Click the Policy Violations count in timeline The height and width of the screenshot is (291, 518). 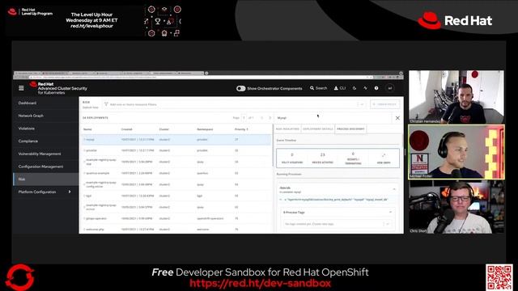click(x=292, y=158)
